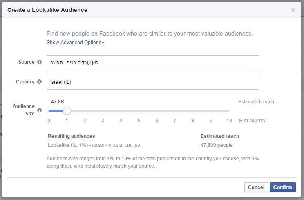Close the Lookalike Audience dialog with X
The width and height of the screenshot is (304, 200).
pos(293,10)
